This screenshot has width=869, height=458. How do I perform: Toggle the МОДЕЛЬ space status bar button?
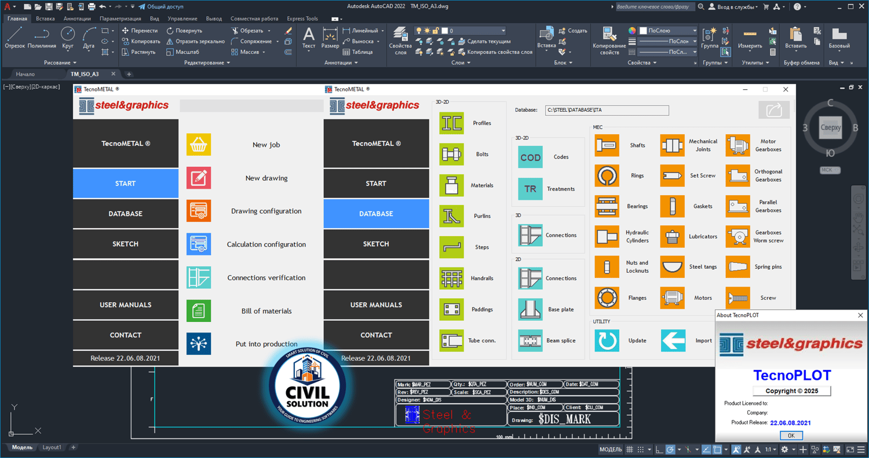point(611,449)
